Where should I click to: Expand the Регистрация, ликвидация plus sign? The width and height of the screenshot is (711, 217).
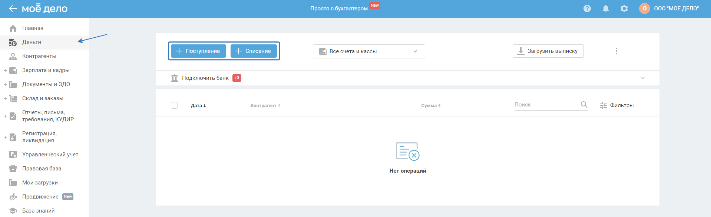[x=5, y=137]
